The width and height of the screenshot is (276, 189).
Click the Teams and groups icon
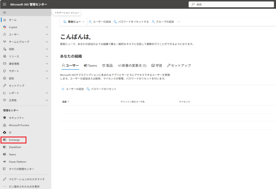[4, 42]
